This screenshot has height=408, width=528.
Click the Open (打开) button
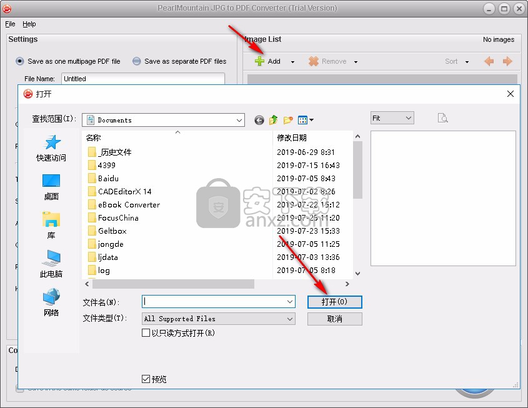coord(334,302)
